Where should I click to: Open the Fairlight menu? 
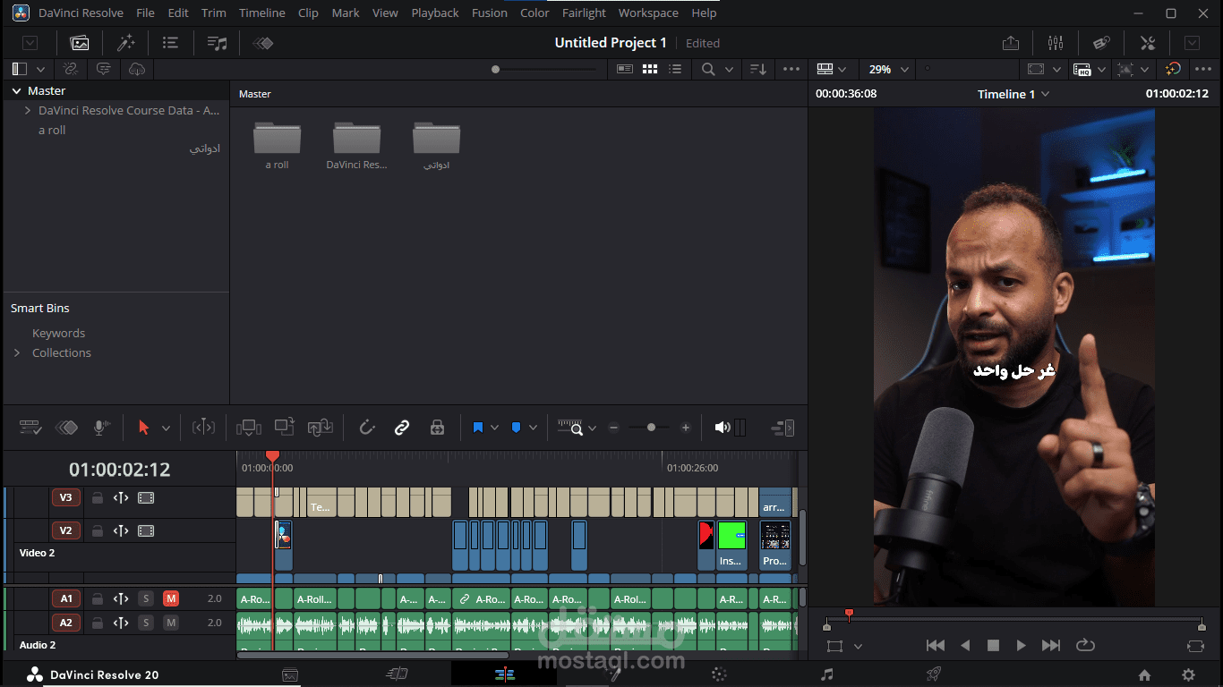[584, 13]
